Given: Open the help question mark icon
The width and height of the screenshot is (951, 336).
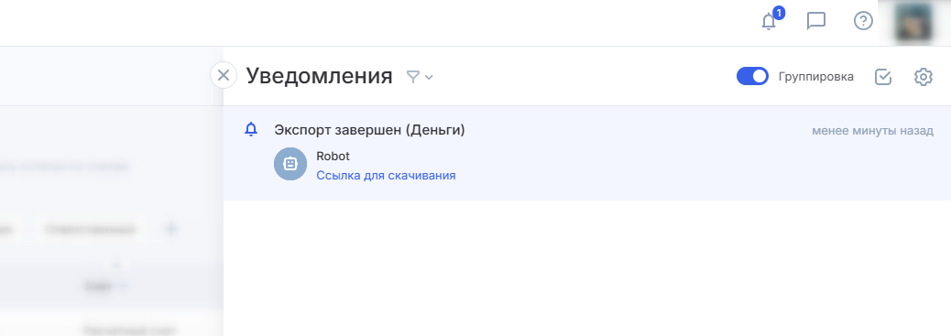Looking at the screenshot, I should [x=863, y=21].
